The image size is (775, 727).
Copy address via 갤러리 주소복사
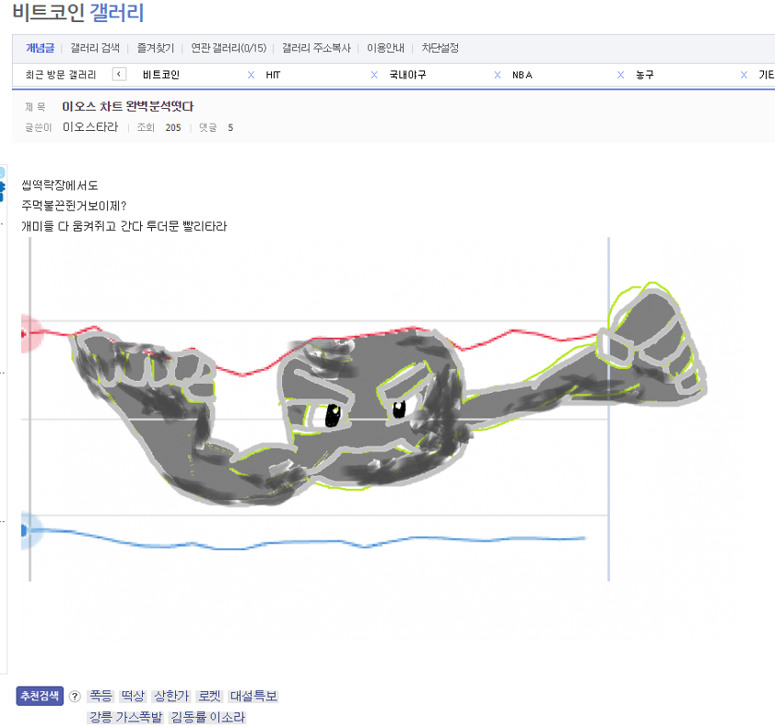coord(316,48)
